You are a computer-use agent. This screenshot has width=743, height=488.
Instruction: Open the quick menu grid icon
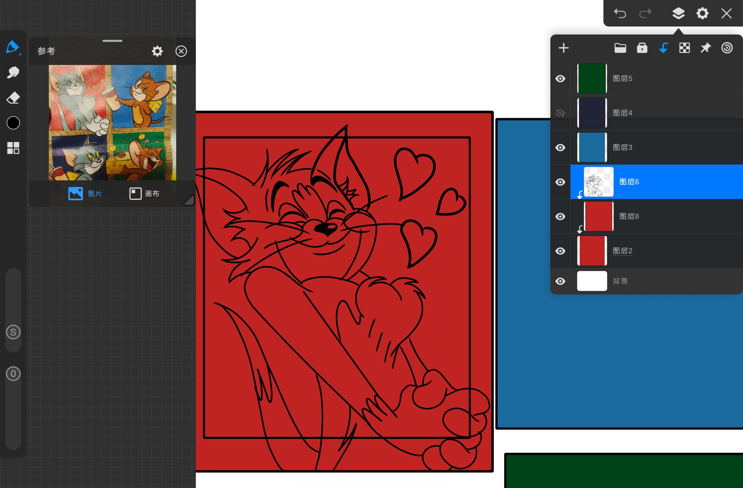pyautogui.click(x=13, y=148)
